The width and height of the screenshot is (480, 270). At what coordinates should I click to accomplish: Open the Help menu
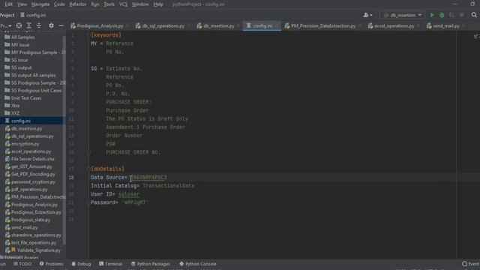click(x=158, y=4)
